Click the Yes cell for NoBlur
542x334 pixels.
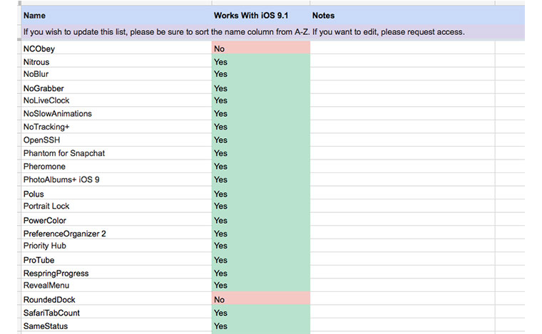(261, 74)
